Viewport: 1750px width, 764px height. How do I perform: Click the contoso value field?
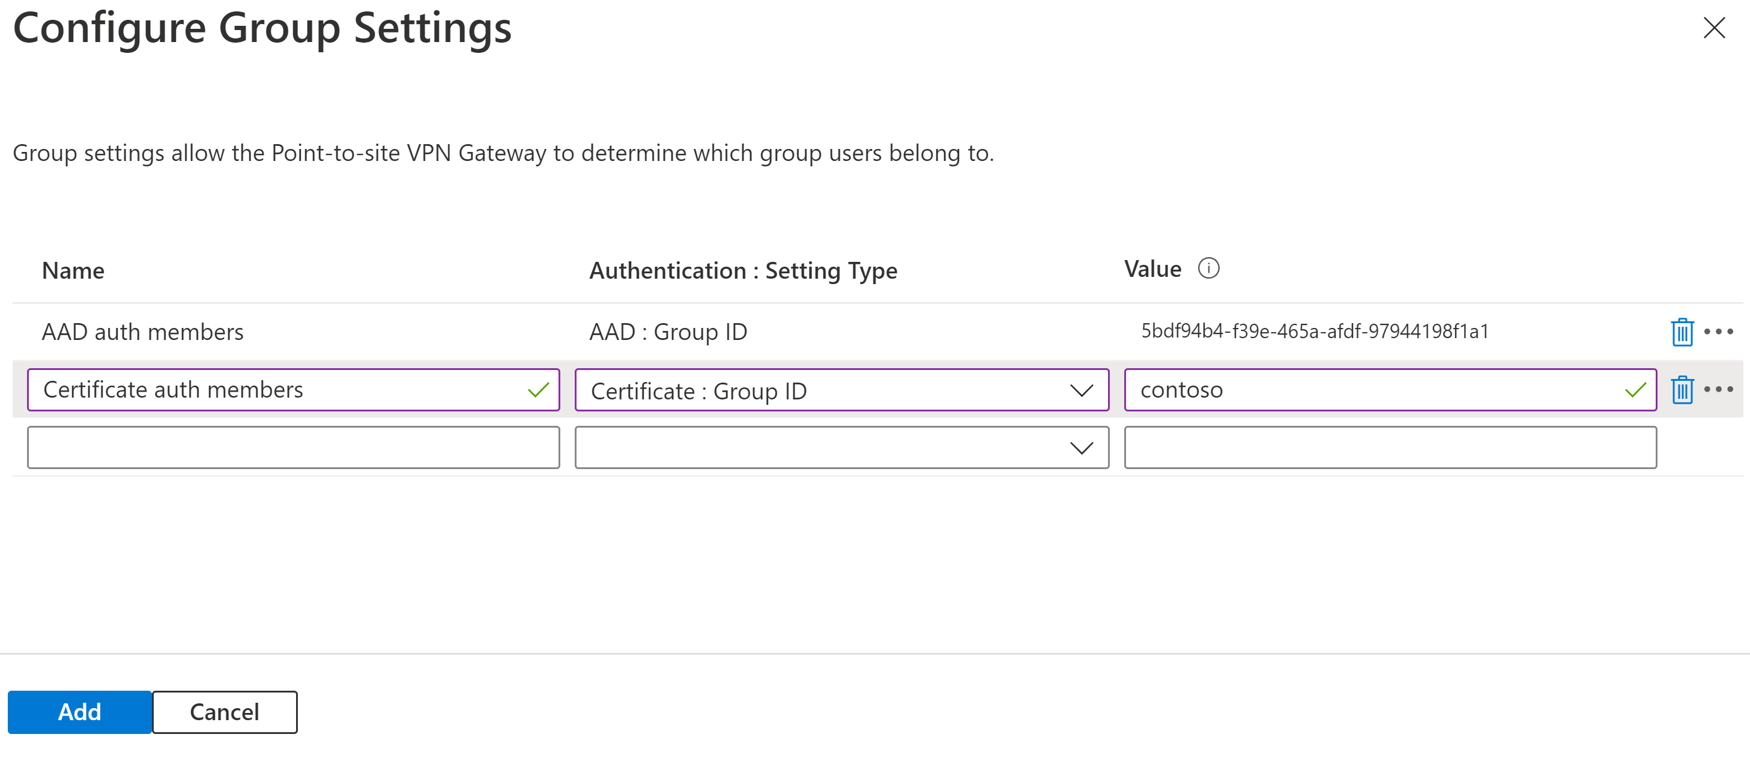[x=1372, y=390]
